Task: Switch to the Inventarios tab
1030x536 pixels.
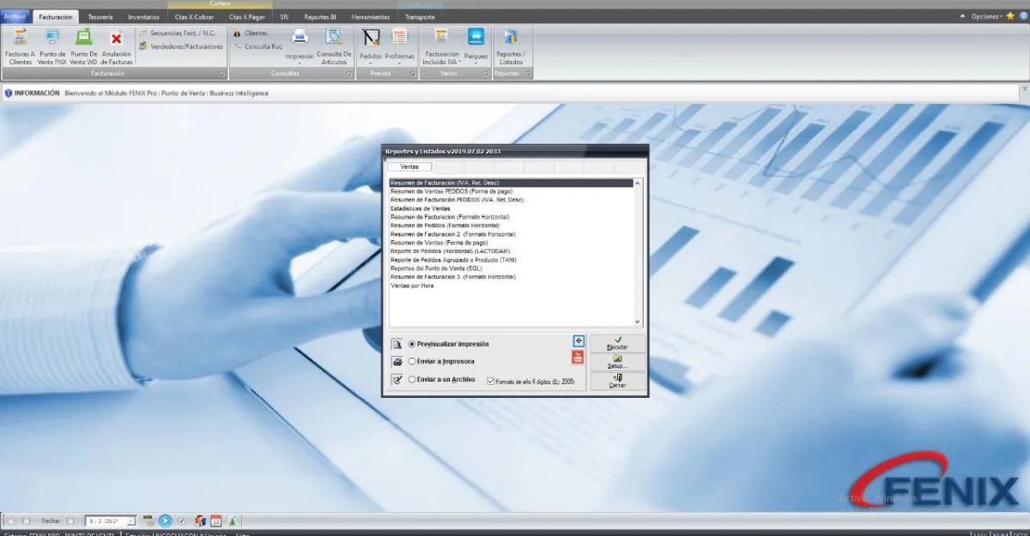Action: point(143,16)
